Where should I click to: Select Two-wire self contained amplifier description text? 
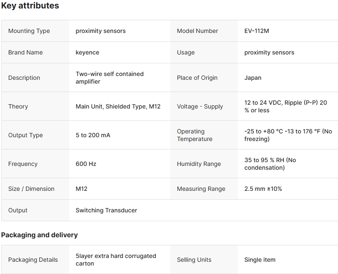109,78
